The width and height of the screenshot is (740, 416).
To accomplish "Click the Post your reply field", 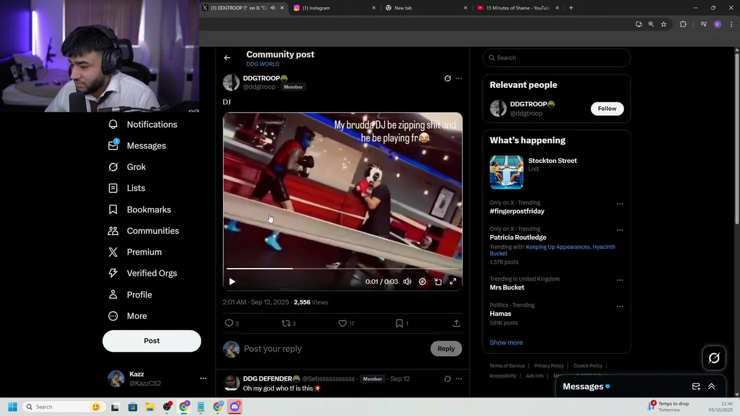I will coord(334,349).
